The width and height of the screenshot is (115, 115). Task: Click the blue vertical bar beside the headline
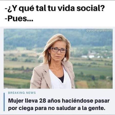pyautogui.click(x=4, y=102)
